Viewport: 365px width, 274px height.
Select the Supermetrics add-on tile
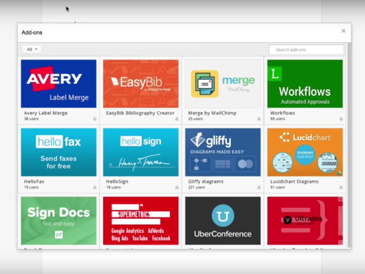click(x=140, y=220)
